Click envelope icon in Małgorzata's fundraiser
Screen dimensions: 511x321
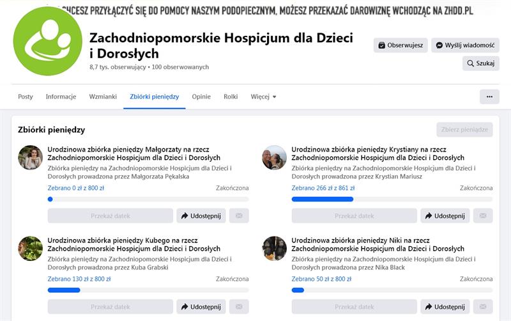(x=239, y=216)
